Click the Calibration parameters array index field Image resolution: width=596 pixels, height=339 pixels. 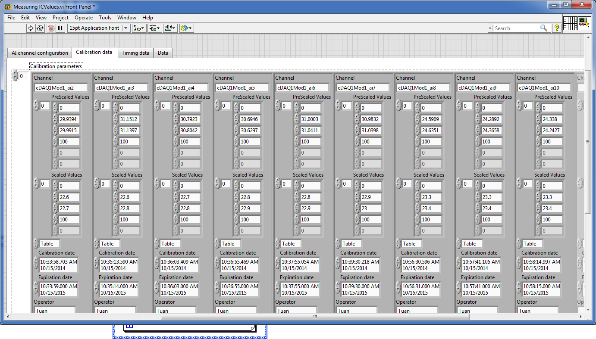24,76
